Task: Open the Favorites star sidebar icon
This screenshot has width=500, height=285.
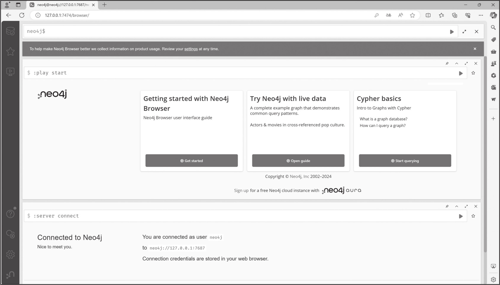Action: click(x=10, y=51)
